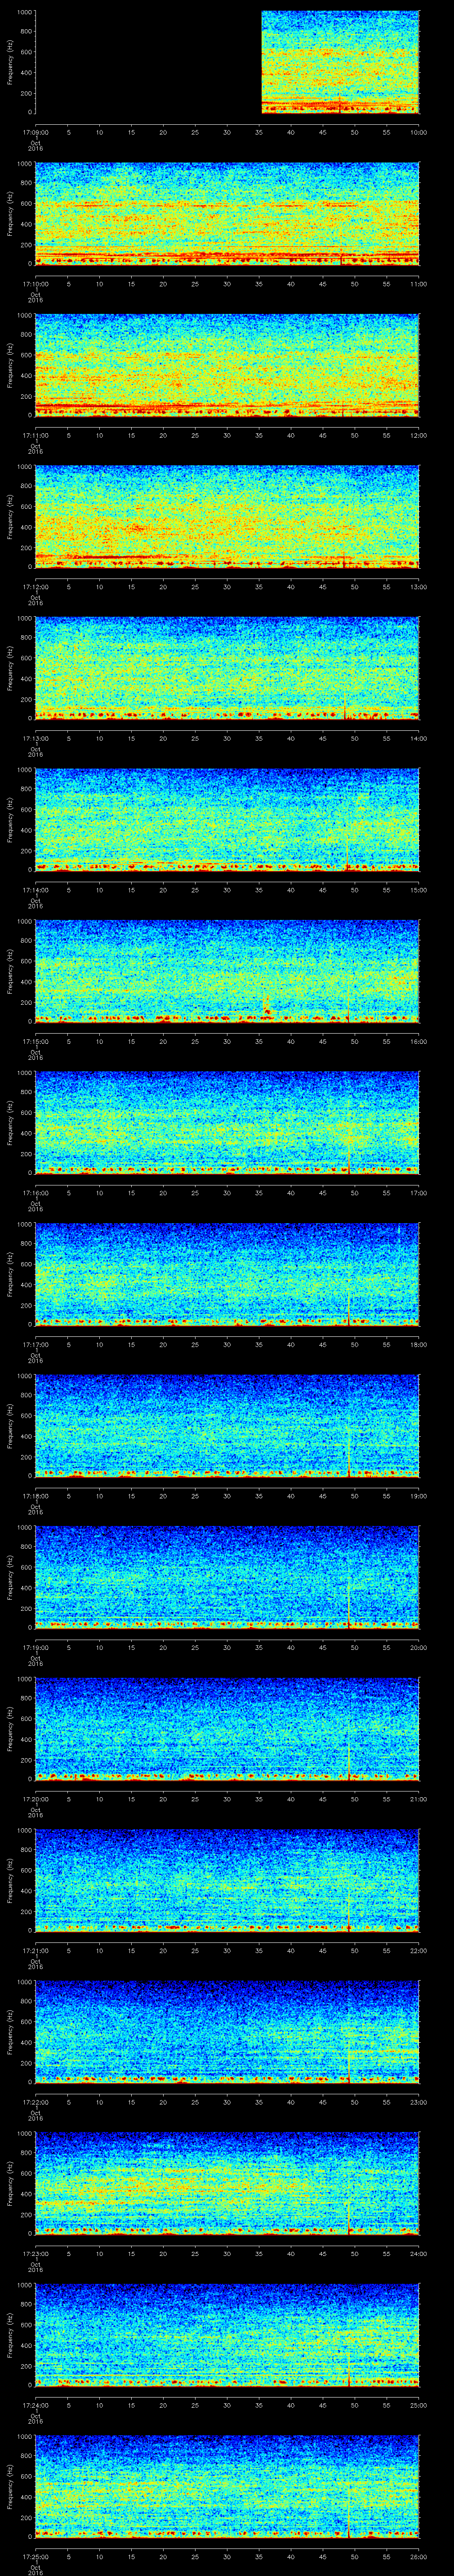The image size is (454, 2576).
Task: Select the 17:23:00 spectrogram plot
Action: [x=227, y=2182]
